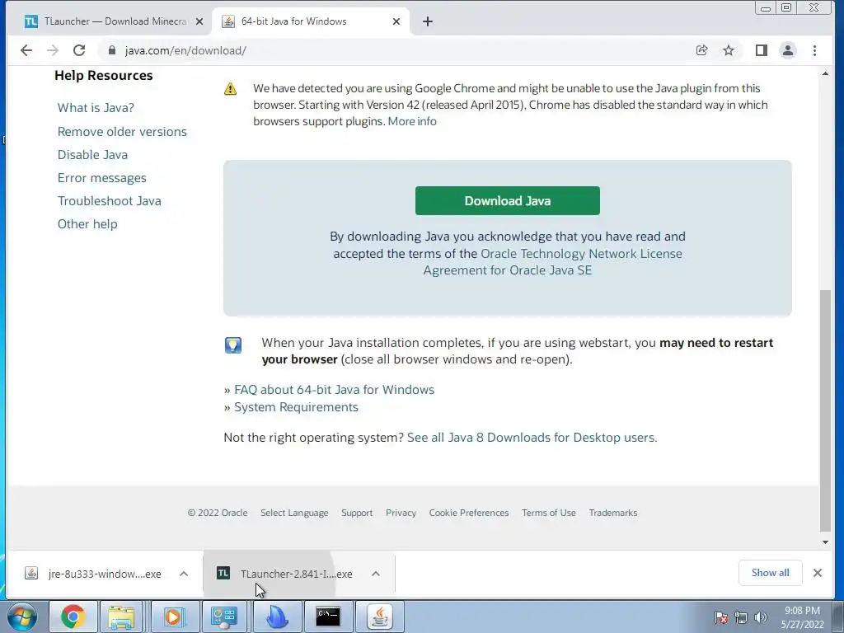Viewport: 844px width, 633px height.
Task: Open Cookie Preferences in the footer
Action: 469,513
